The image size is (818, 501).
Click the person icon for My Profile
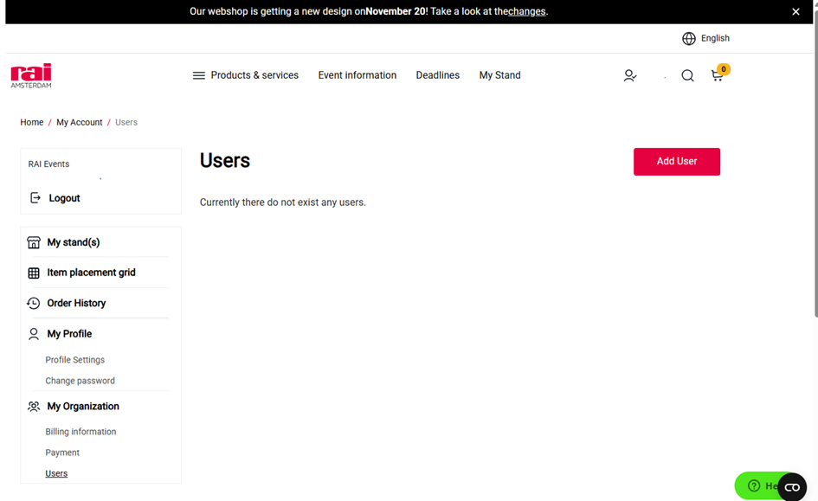(34, 334)
